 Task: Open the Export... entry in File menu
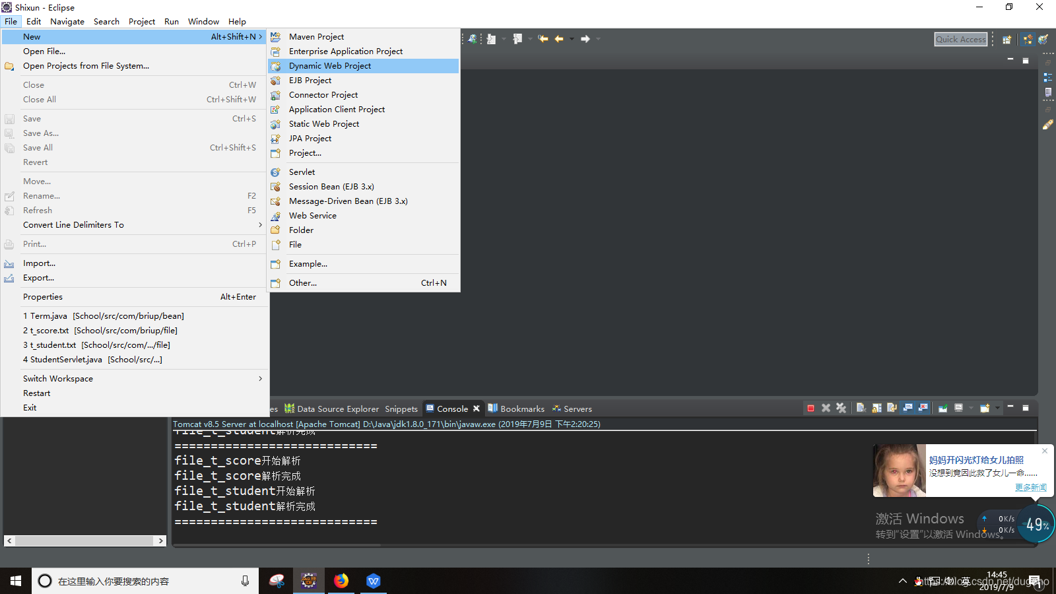pyautogui.click(x=134, y=278)
